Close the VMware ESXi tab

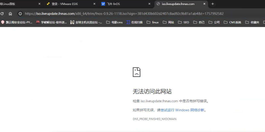point(94,4)
